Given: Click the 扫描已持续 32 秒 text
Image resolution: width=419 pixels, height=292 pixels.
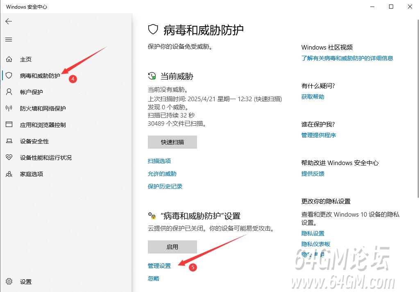Looking at the screenshot, I should 171,115.
